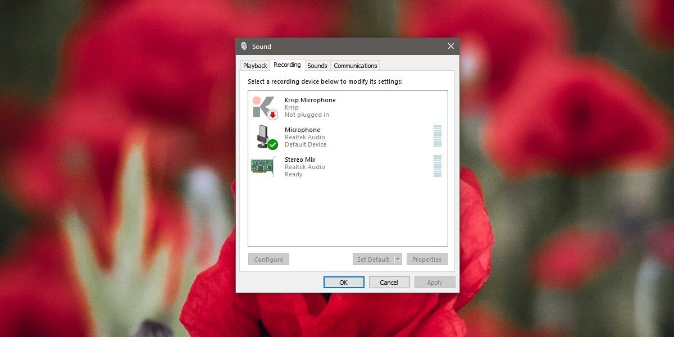This screenshot has height=337, width=674.
Task: Click the Configure button
Action: 268,259
